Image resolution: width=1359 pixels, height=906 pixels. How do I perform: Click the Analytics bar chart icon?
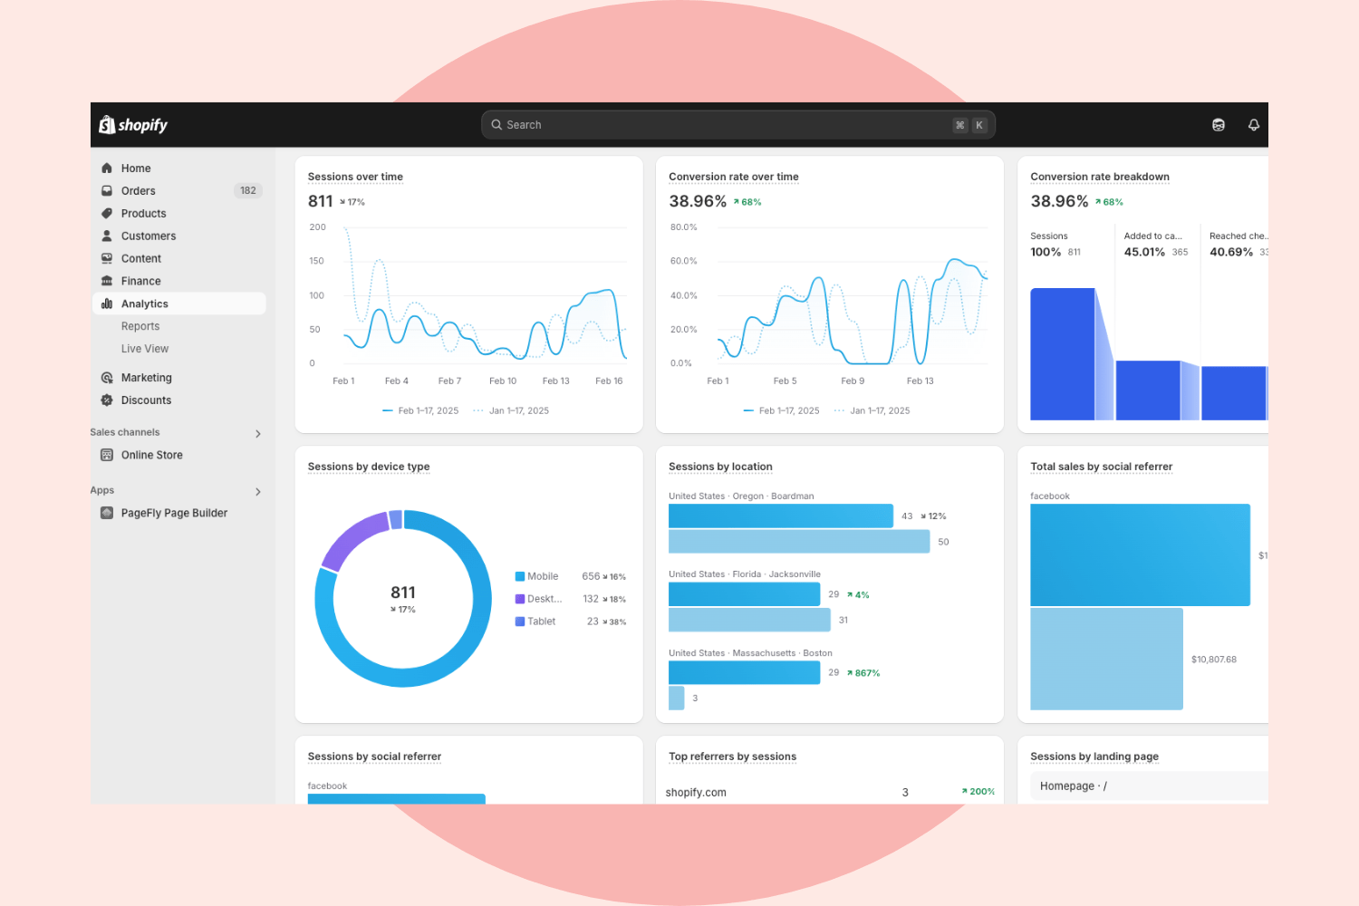[107, 304]
